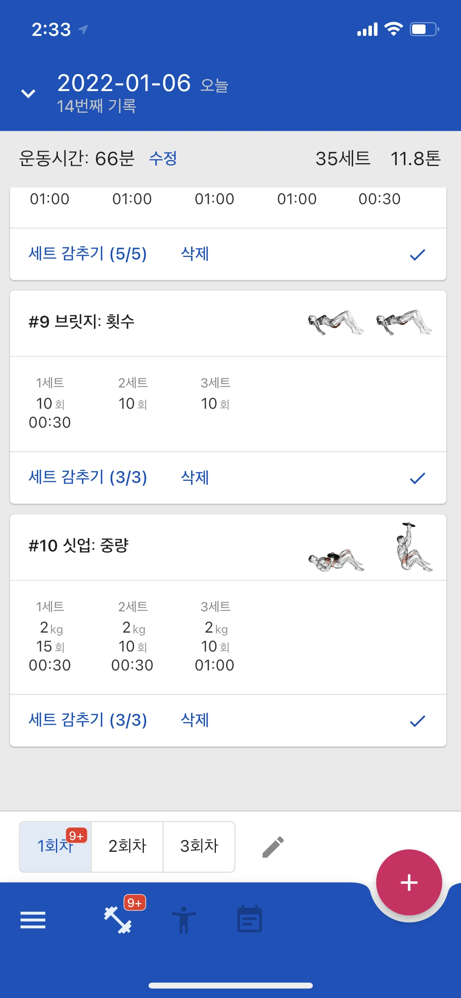The image size is (461, 998).
Task: Select the 1회차 tab
Action: tap(55, 847)
